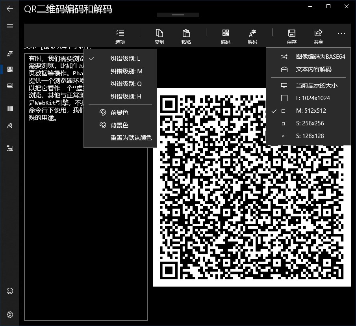Click the 复制 copy toolbar button
356x326 pixels.
point(159,36)
